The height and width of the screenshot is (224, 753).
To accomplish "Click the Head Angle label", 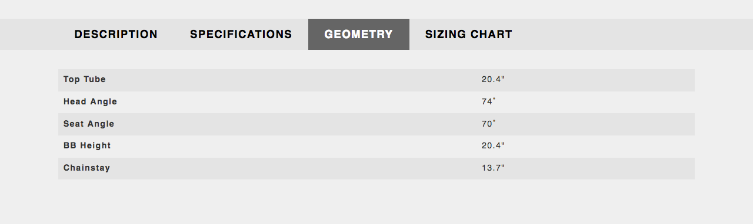I will click(x=90, y=101).
